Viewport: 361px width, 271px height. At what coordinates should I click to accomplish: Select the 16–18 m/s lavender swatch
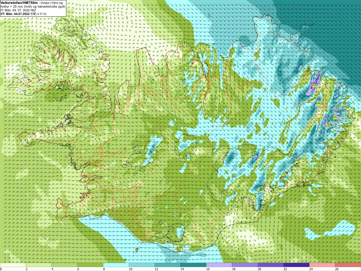point(219,265)
